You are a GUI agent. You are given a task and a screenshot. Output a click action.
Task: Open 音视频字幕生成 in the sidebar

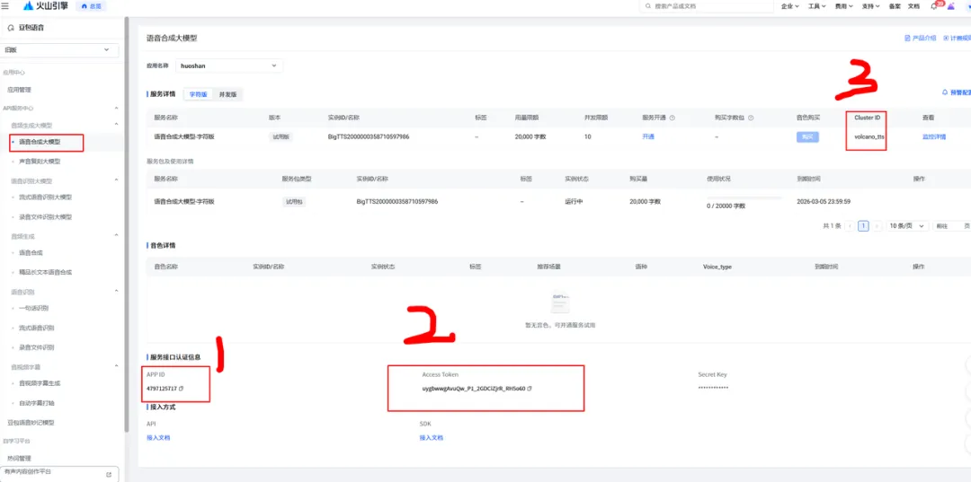[x=40, y=383]
